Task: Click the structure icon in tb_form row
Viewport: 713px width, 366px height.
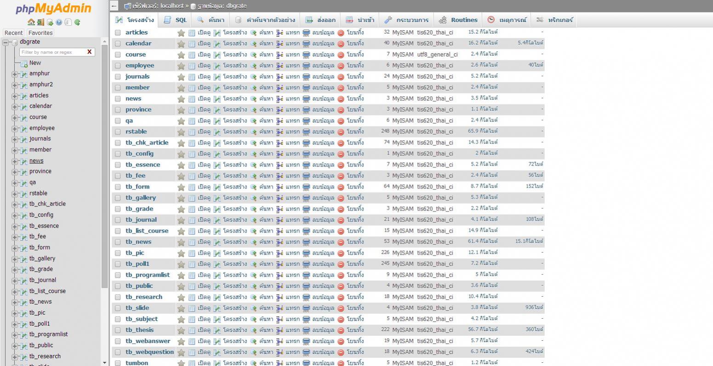Action: [x=217, y=187]
